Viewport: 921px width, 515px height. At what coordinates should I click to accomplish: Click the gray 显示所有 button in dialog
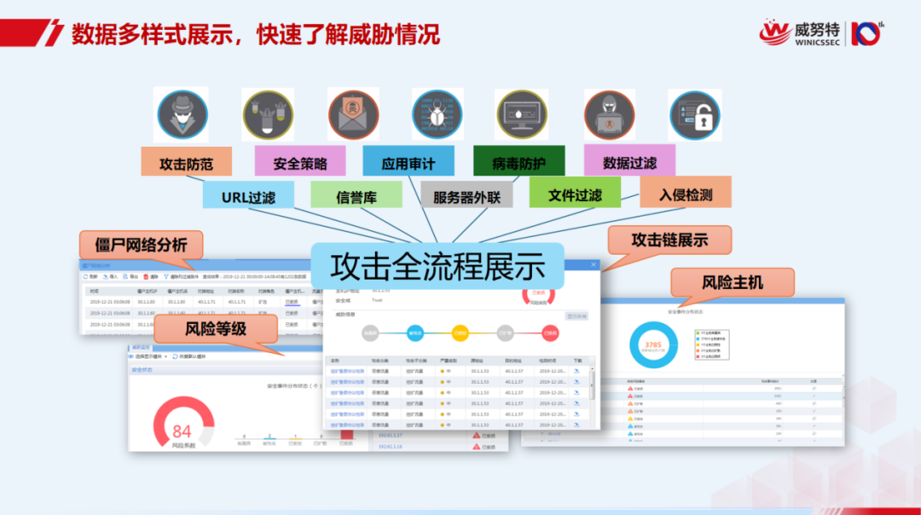[576, 316]
